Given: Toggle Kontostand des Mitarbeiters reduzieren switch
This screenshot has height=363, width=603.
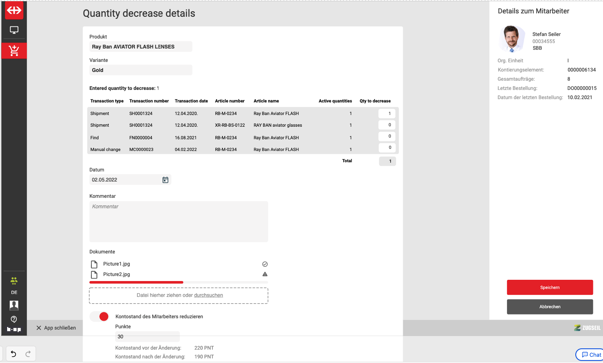Looking at the screenshot, I should tap(99, 317).
